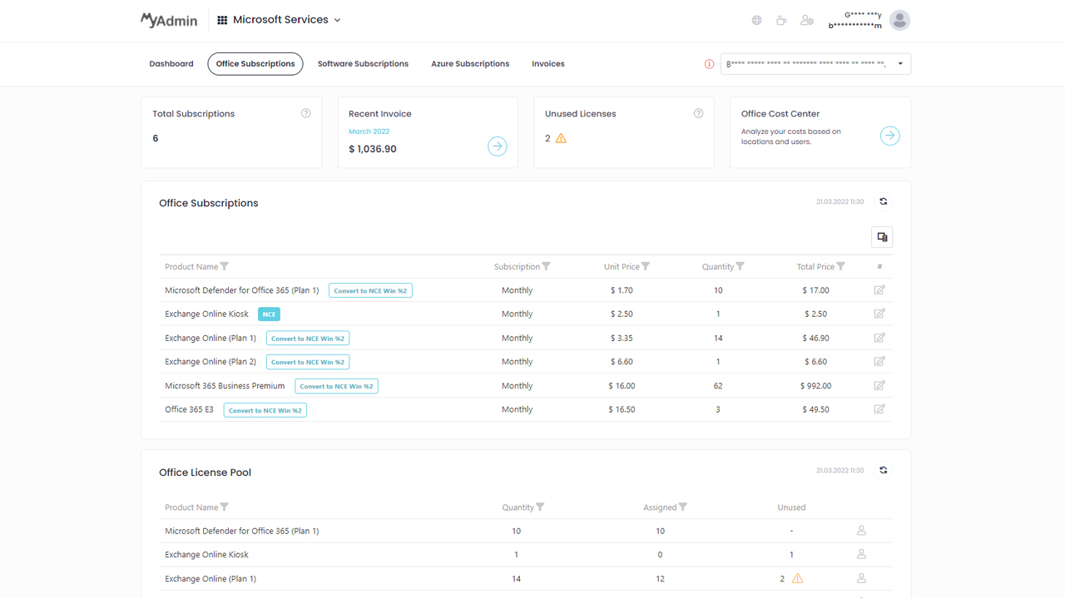Open users for Exchange Online (Plan 1) pool row
The image size is (1065, 599).
tap(861, 578)
